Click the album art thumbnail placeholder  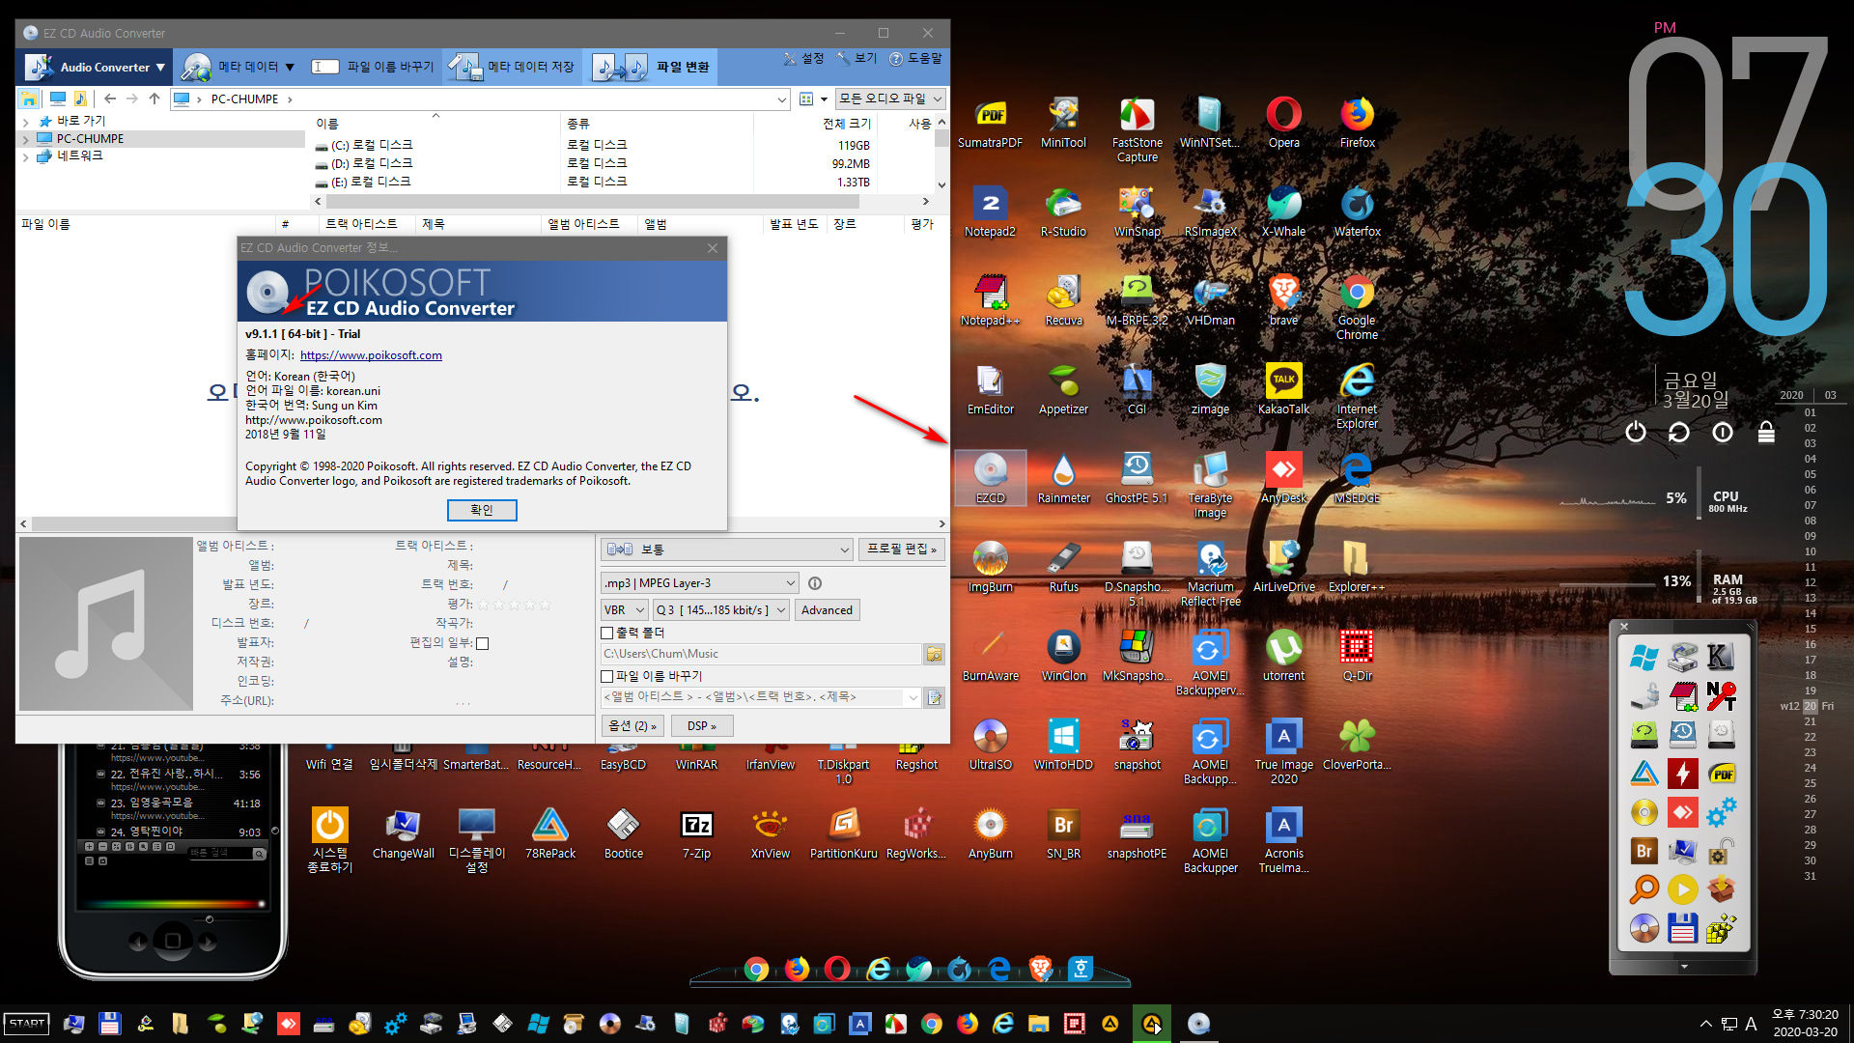click(x=105, y=625)
